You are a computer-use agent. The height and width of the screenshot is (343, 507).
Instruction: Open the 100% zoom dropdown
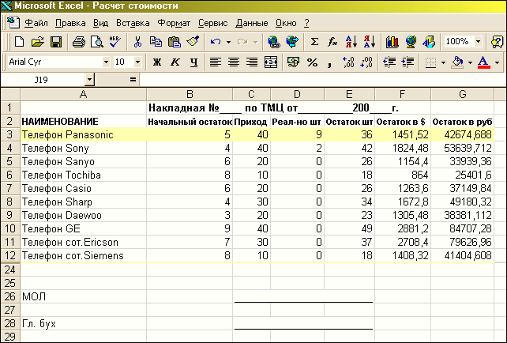pyautogui.click(x=478, y=41)
